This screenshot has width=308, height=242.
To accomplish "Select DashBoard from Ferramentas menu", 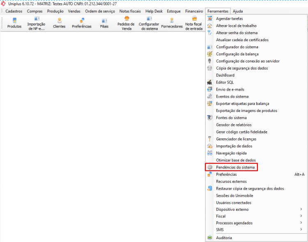I will pyautogui.click(x=256, y=75).
